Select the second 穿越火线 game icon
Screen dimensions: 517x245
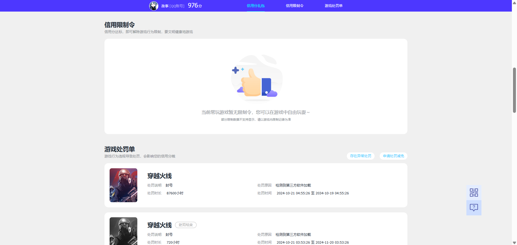pos(123,231)
